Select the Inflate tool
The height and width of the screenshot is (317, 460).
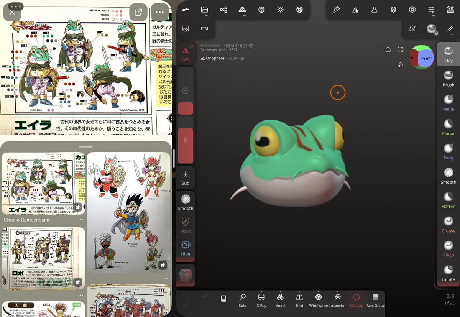449,273
